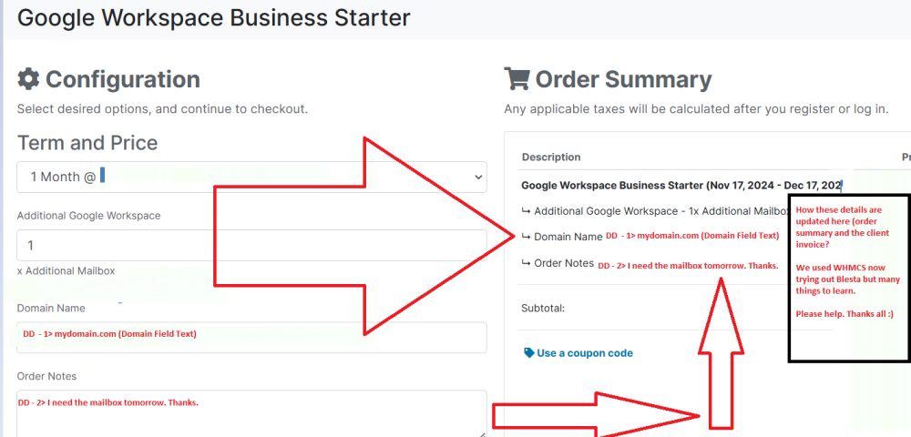
Task: Click the black bordered annotation note box
Action: (849, 279)
